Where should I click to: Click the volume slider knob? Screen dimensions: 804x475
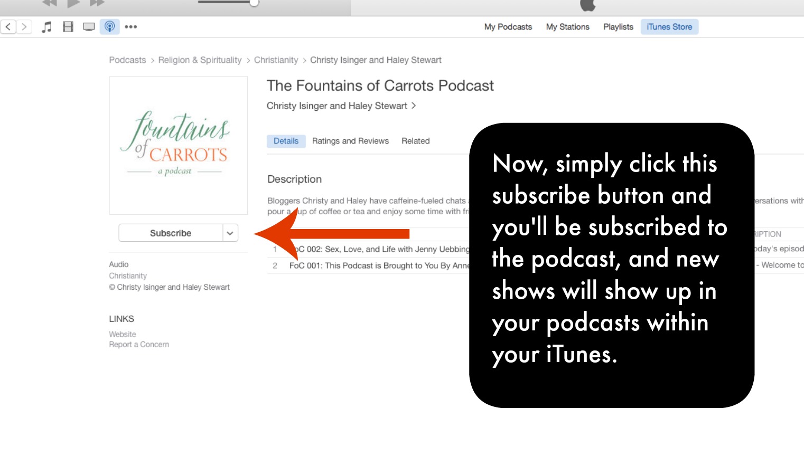tap(254, 3)
